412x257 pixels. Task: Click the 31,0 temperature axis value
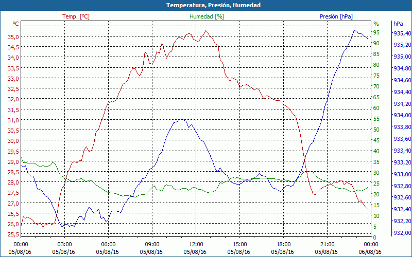coord(13,120)
